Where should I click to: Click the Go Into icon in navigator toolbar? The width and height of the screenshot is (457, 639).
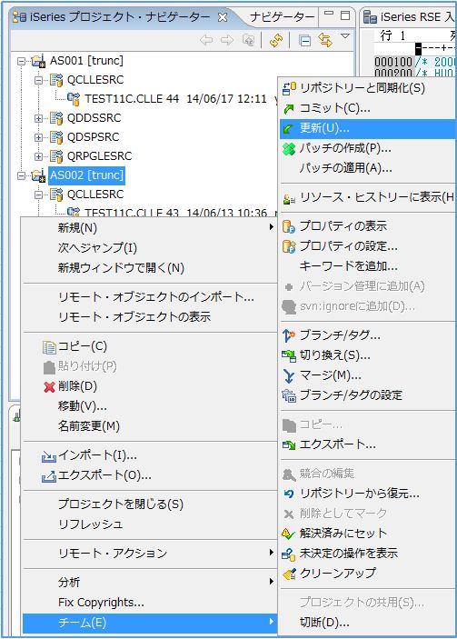click(x=248, y=40)
